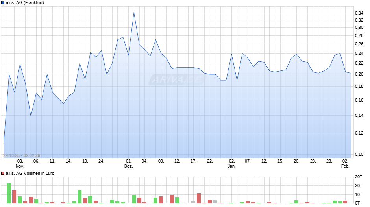
Task: Click the '14.' date label
Action: coord(68,161)
